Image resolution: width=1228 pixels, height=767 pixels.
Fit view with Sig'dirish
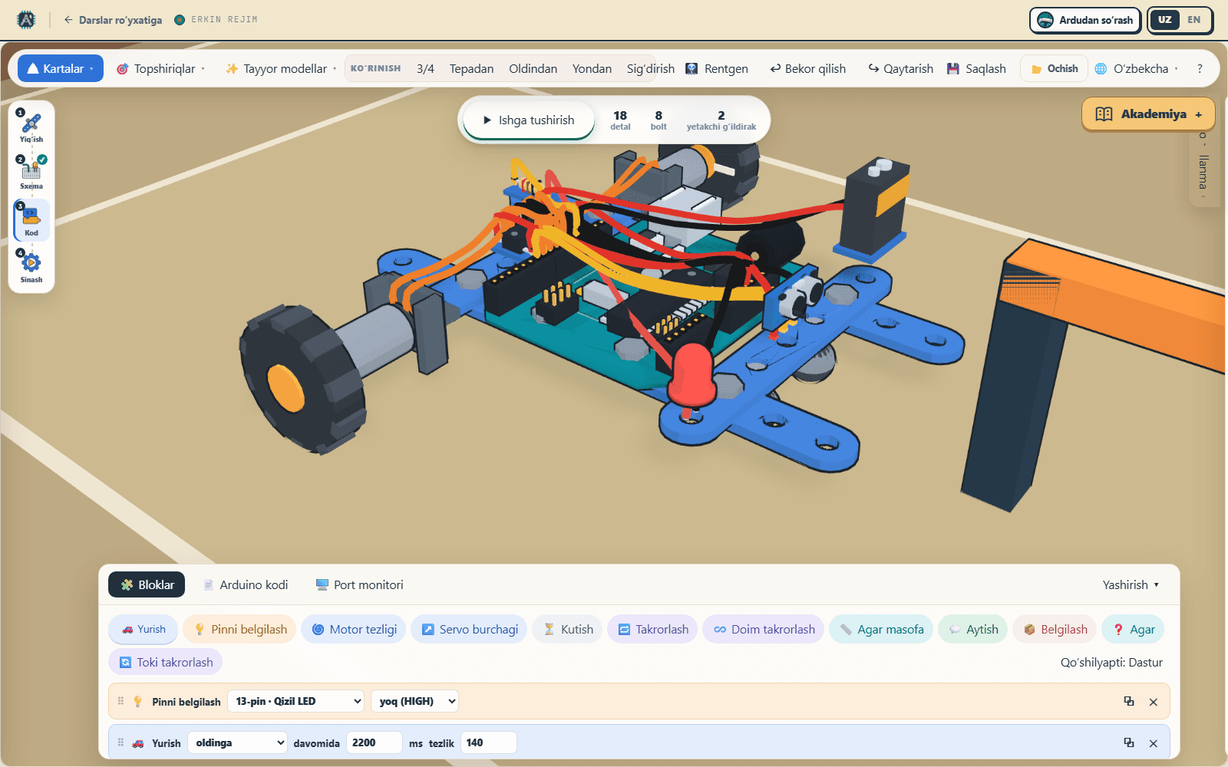point(650,68)
